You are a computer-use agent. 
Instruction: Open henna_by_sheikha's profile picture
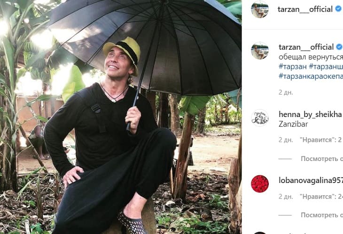tap(259, 117)
